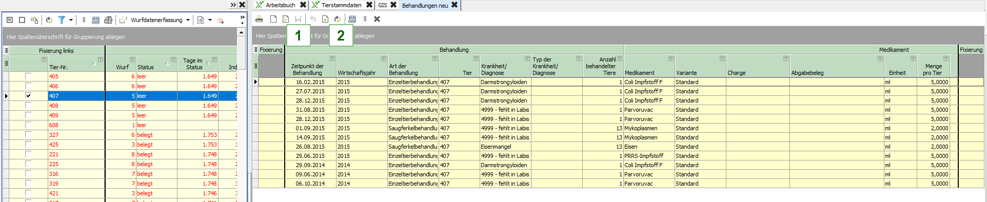Click the stacked pages icon in left toolbar

point(108,20)
